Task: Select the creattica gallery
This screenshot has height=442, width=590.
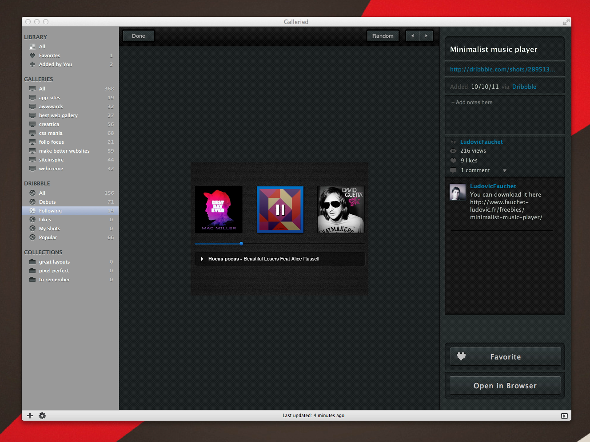Action: [x=70, y=124]
